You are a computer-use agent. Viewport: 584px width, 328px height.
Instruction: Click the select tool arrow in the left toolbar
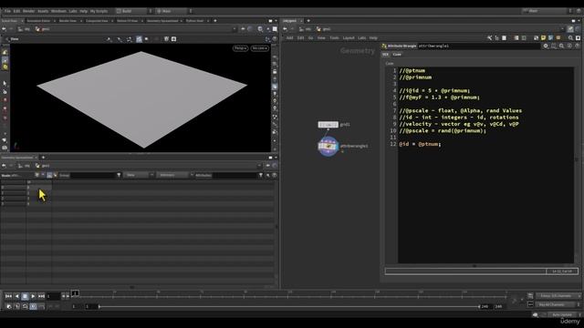coord(5,84)
